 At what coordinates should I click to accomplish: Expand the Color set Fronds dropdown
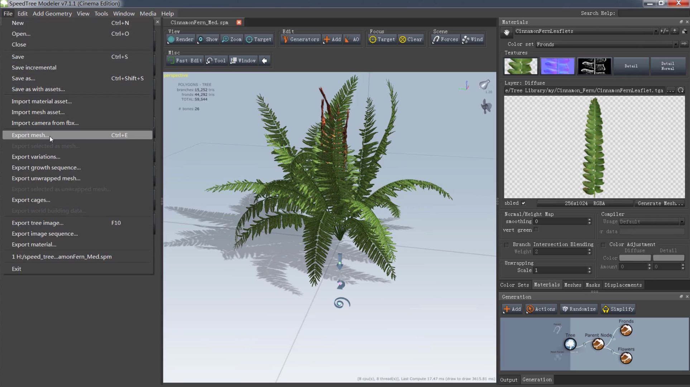point(675,44)
